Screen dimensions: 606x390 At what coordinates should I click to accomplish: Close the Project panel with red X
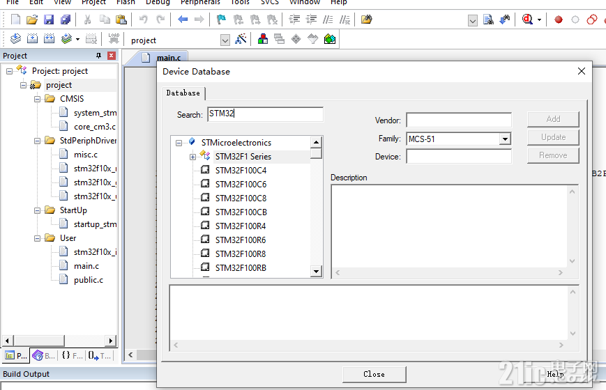[112, 56]
